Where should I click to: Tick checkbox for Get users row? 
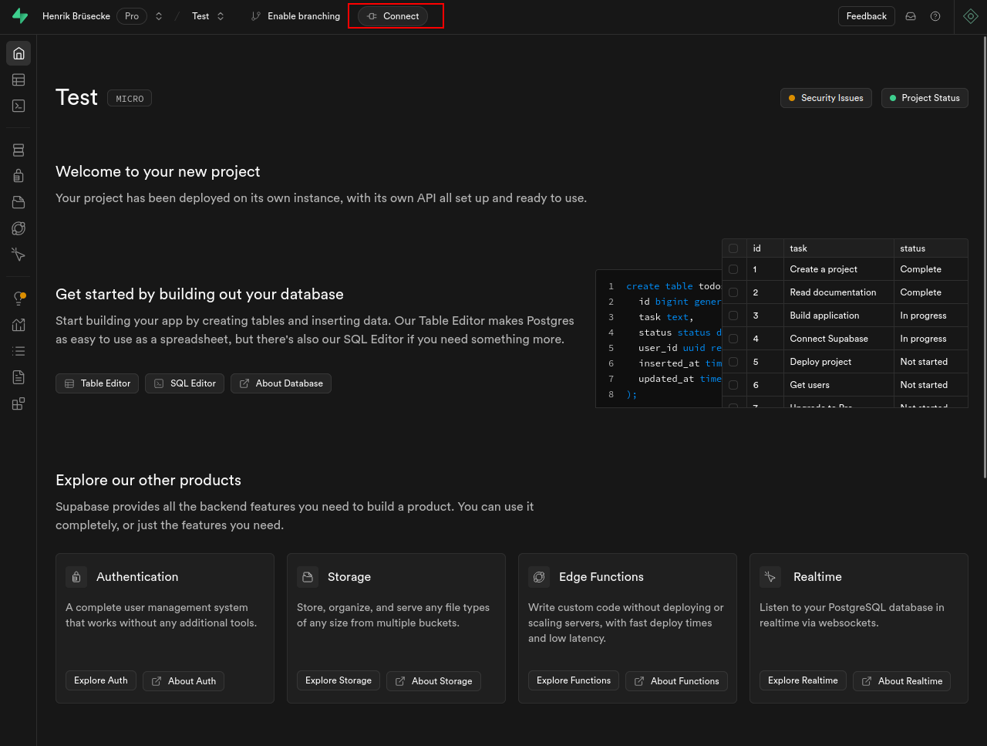pyautogui.click(x=733, y=385)
